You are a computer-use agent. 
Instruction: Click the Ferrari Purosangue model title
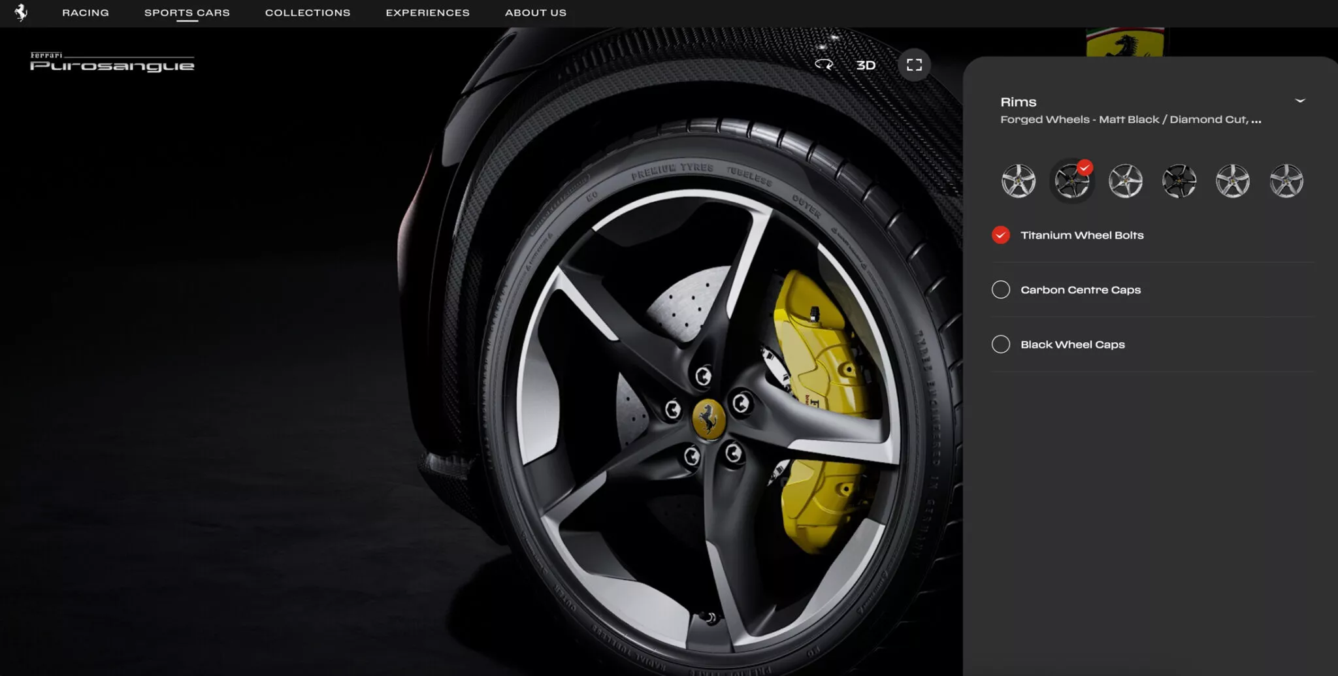[x=112, y=63]
